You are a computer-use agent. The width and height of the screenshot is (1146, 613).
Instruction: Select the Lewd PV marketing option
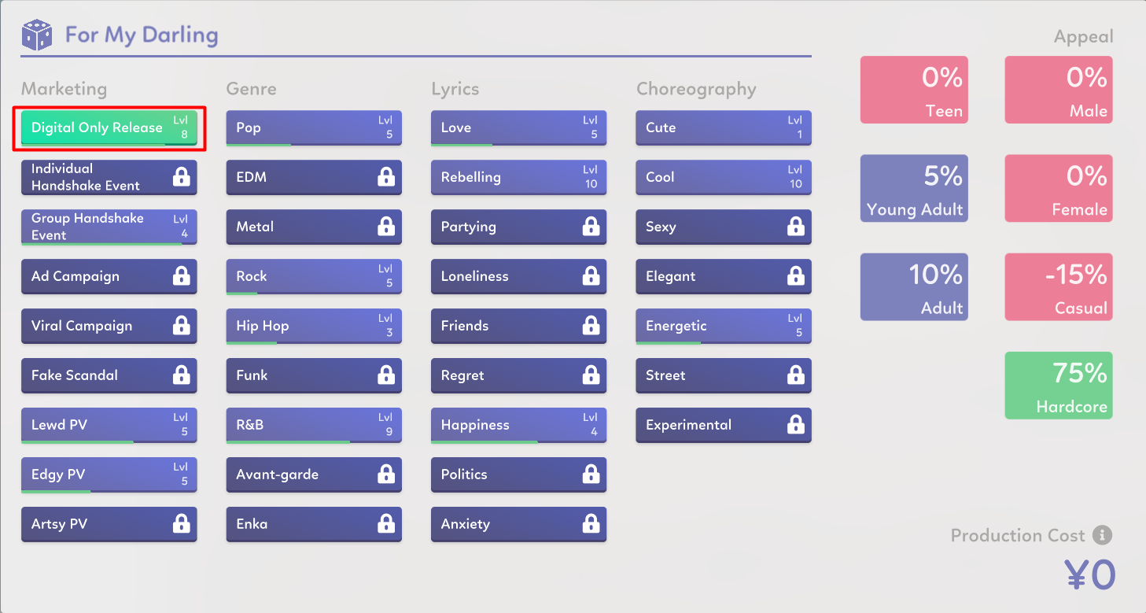coord(109,425)
